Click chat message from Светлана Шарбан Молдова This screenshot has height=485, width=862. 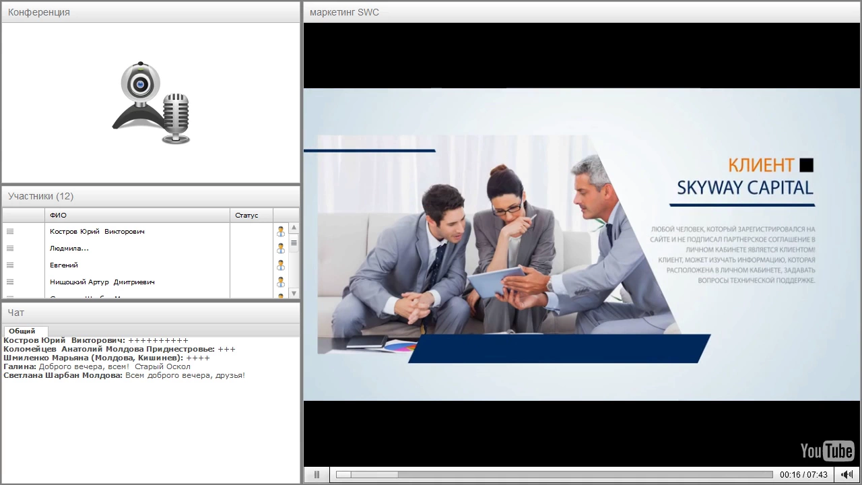click(x=125, y=375)
